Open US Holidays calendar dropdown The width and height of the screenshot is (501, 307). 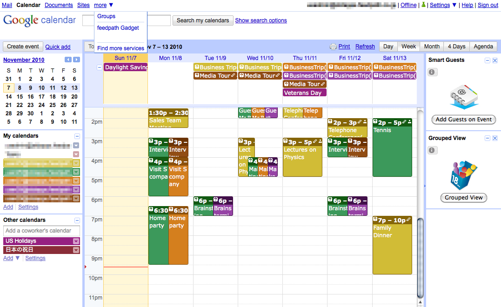(76, 241)
